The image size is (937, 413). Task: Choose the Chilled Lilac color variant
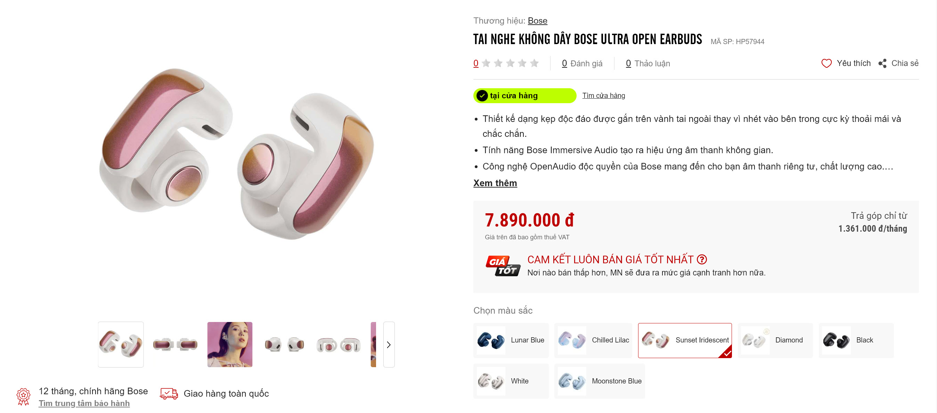coord(593,340)
